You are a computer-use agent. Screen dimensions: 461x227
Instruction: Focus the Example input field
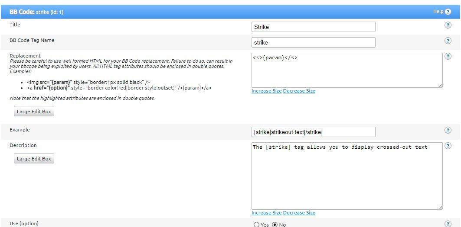[x=314, y=132]
